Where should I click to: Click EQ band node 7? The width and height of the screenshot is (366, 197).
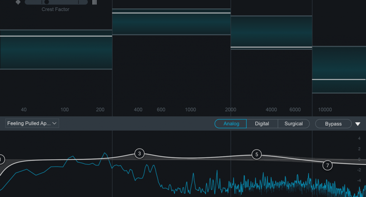pyautogui.click(x=328, y=165)
